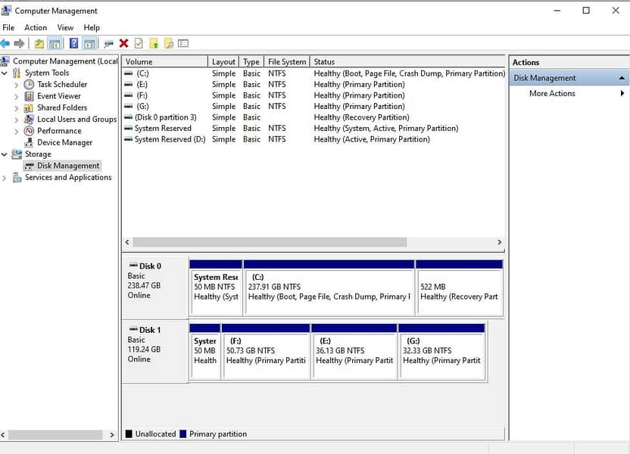Maximize the Computer Management window

click(586, 11)
